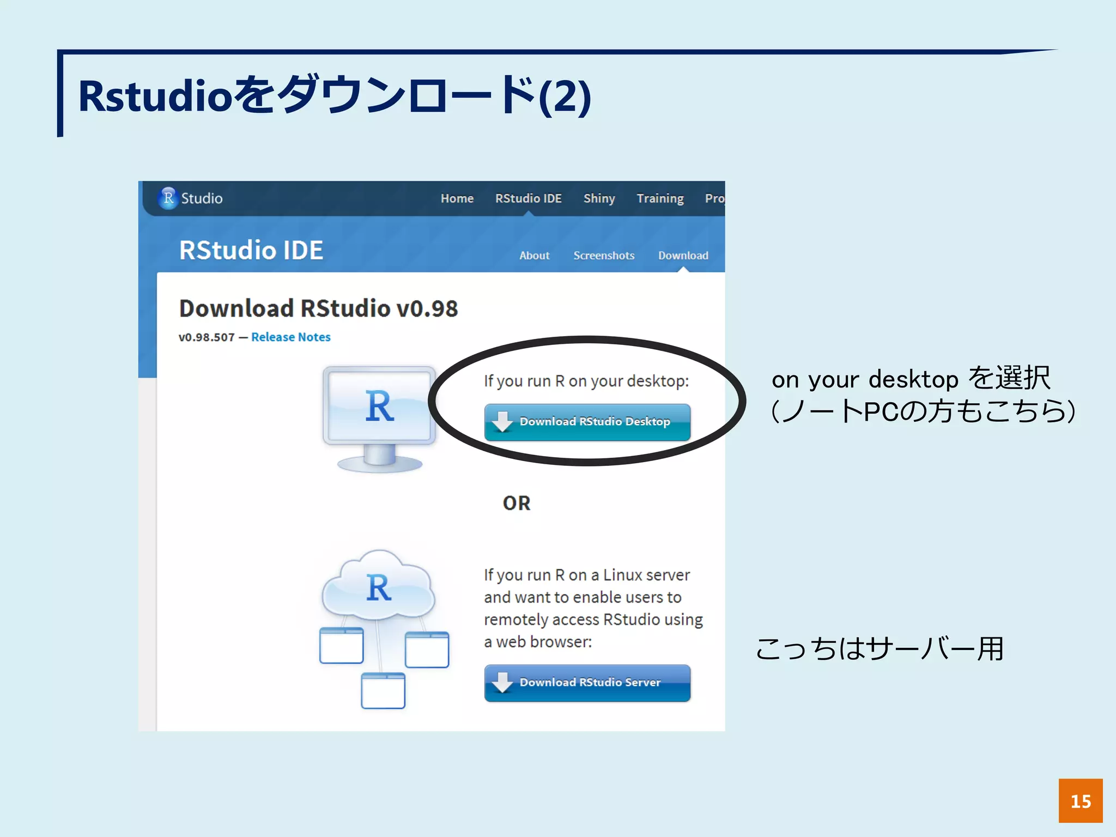
Task: Click the 'Download RStudio v0.98' heading
Action: tap(318, 308)
